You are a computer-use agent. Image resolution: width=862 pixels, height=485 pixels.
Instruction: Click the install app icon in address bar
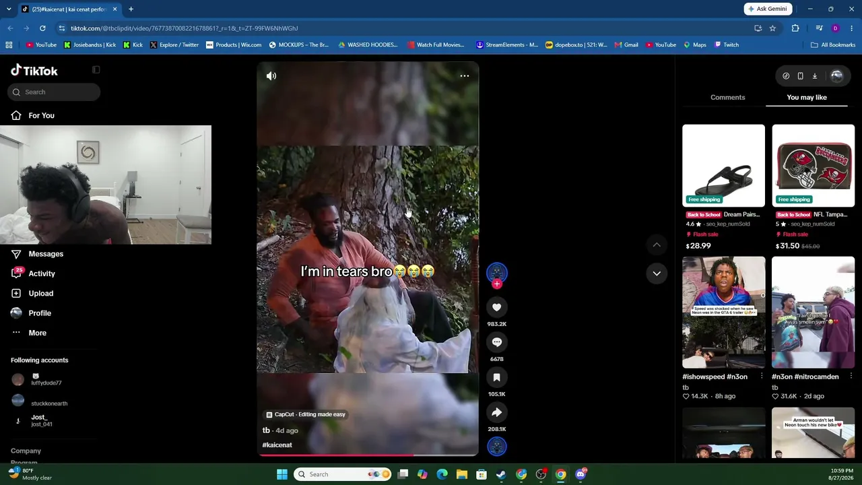tap(758, 28)
